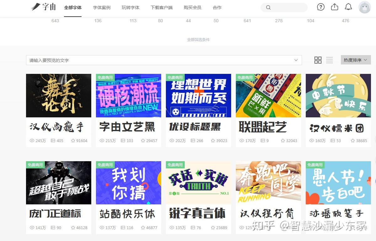Image resolution: width=376 pixels, height=241 pixels.
Task: Switch to list view layout
Action: [329, 60]
